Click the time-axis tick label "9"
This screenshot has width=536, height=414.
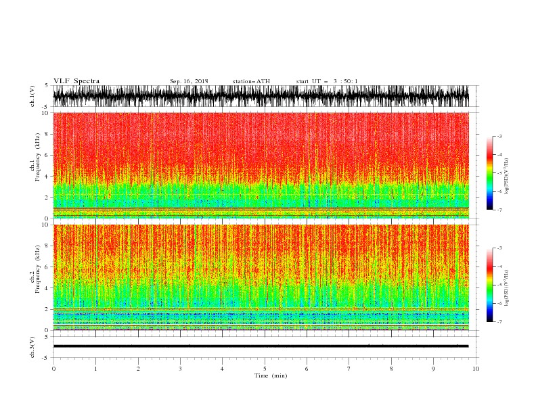click(x=433, y=369)
